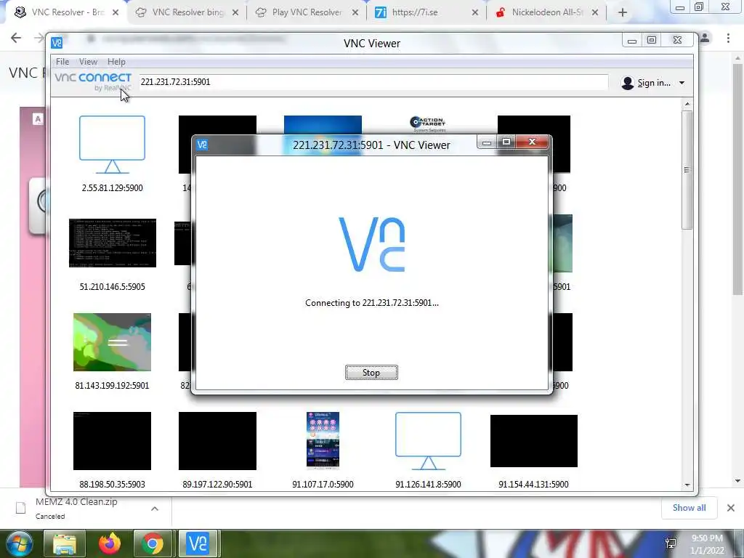Click the VNC icon in main VNC Viewer title bar
Viewport: 744px width, 558px height.
(57, 43)
